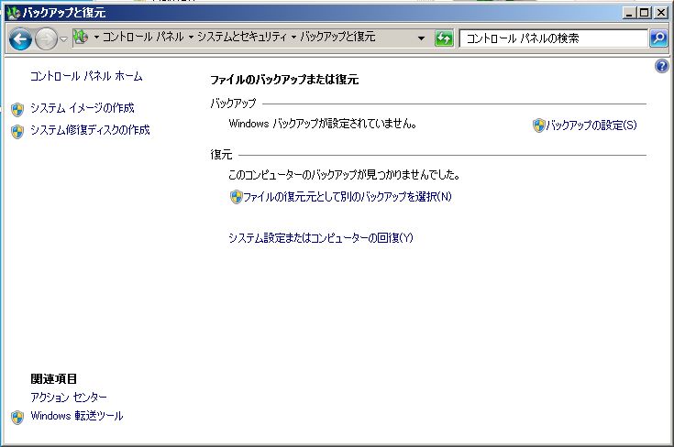The height and width of the screenshot is (447, 674).
Task: Click このコンピューターのバックアップが見つかりませんでした text
Action: click(x=344, y=175)
